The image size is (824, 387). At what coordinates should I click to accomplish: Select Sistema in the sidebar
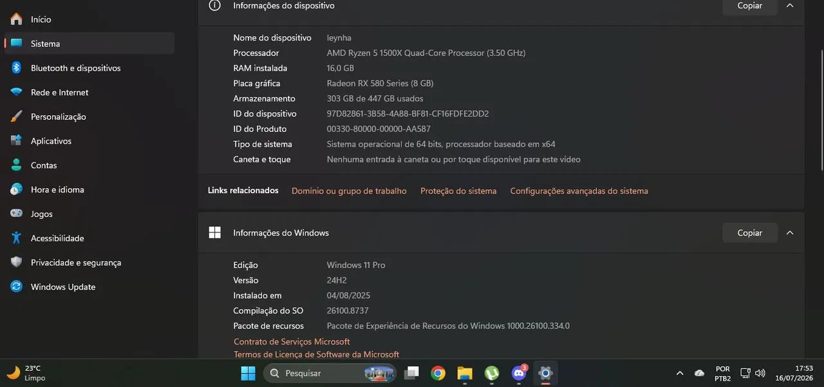tap(89, 44)
